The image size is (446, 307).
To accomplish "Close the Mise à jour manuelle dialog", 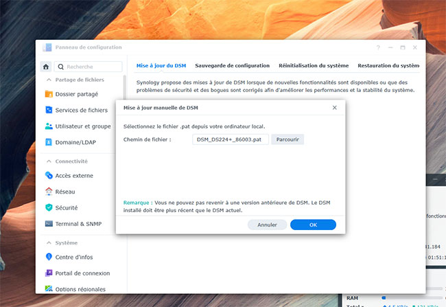I will 335,107.
